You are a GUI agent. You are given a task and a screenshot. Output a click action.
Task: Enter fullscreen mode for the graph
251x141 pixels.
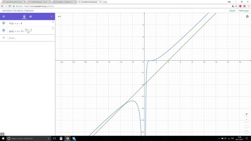(246, 131)
